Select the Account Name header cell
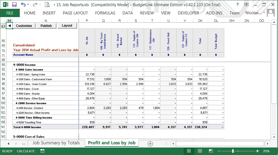 click(45, 55)
